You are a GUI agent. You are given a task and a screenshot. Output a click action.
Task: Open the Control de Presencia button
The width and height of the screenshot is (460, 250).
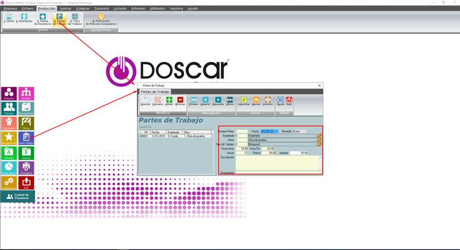pyautogui.click(x=18, y=197)
